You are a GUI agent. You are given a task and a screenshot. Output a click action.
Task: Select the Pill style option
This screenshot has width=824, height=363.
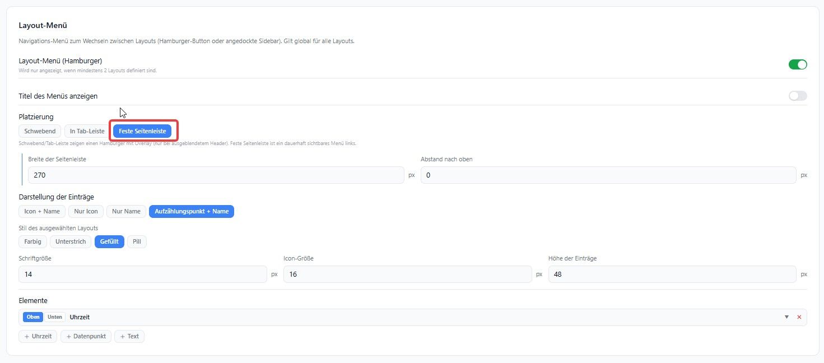(137, 241)
